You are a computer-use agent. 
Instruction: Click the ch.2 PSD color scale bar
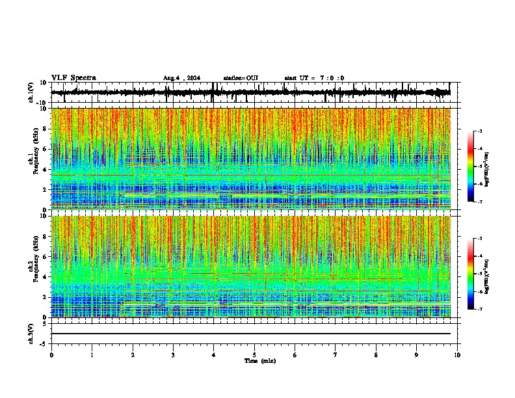click(x=471, y=274)
